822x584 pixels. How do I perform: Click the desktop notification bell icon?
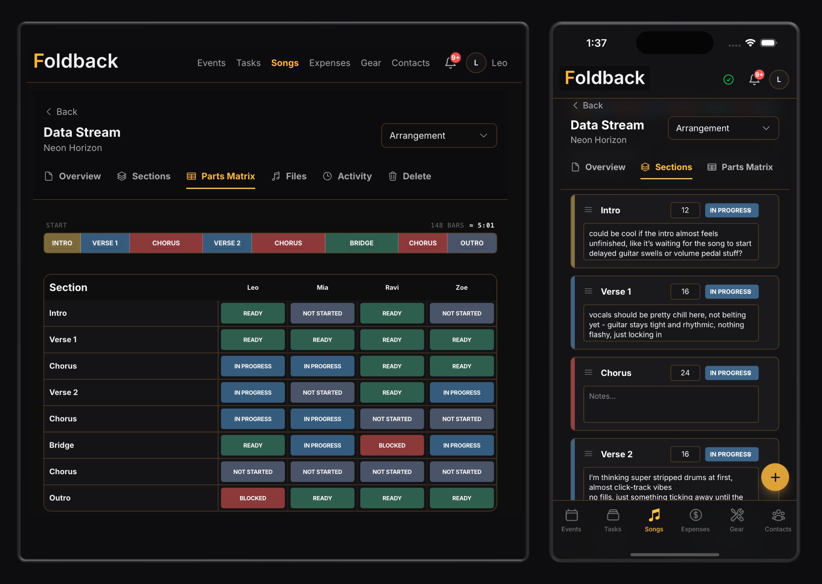click(x=450, y=63)
